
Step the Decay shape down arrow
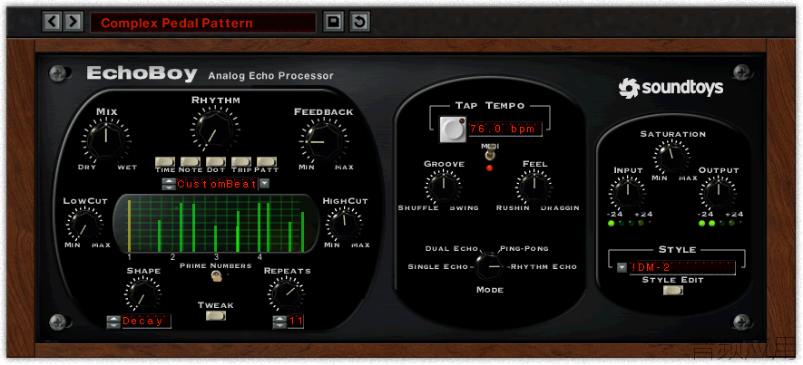coord(113,326)
